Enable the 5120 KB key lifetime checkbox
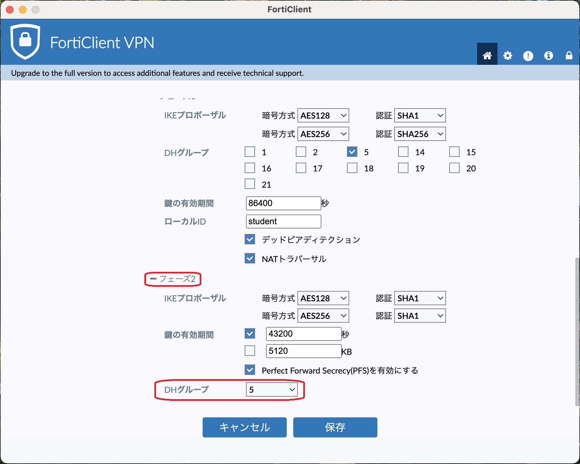This screenshot has height=464, width=580. [250, 351]
